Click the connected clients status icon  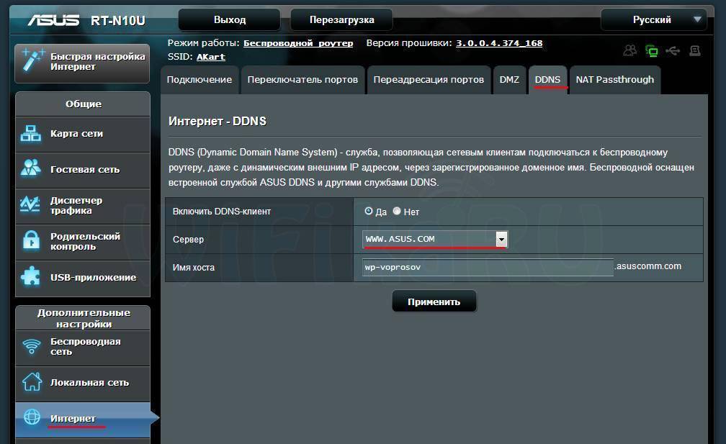(x=630, y=51)
